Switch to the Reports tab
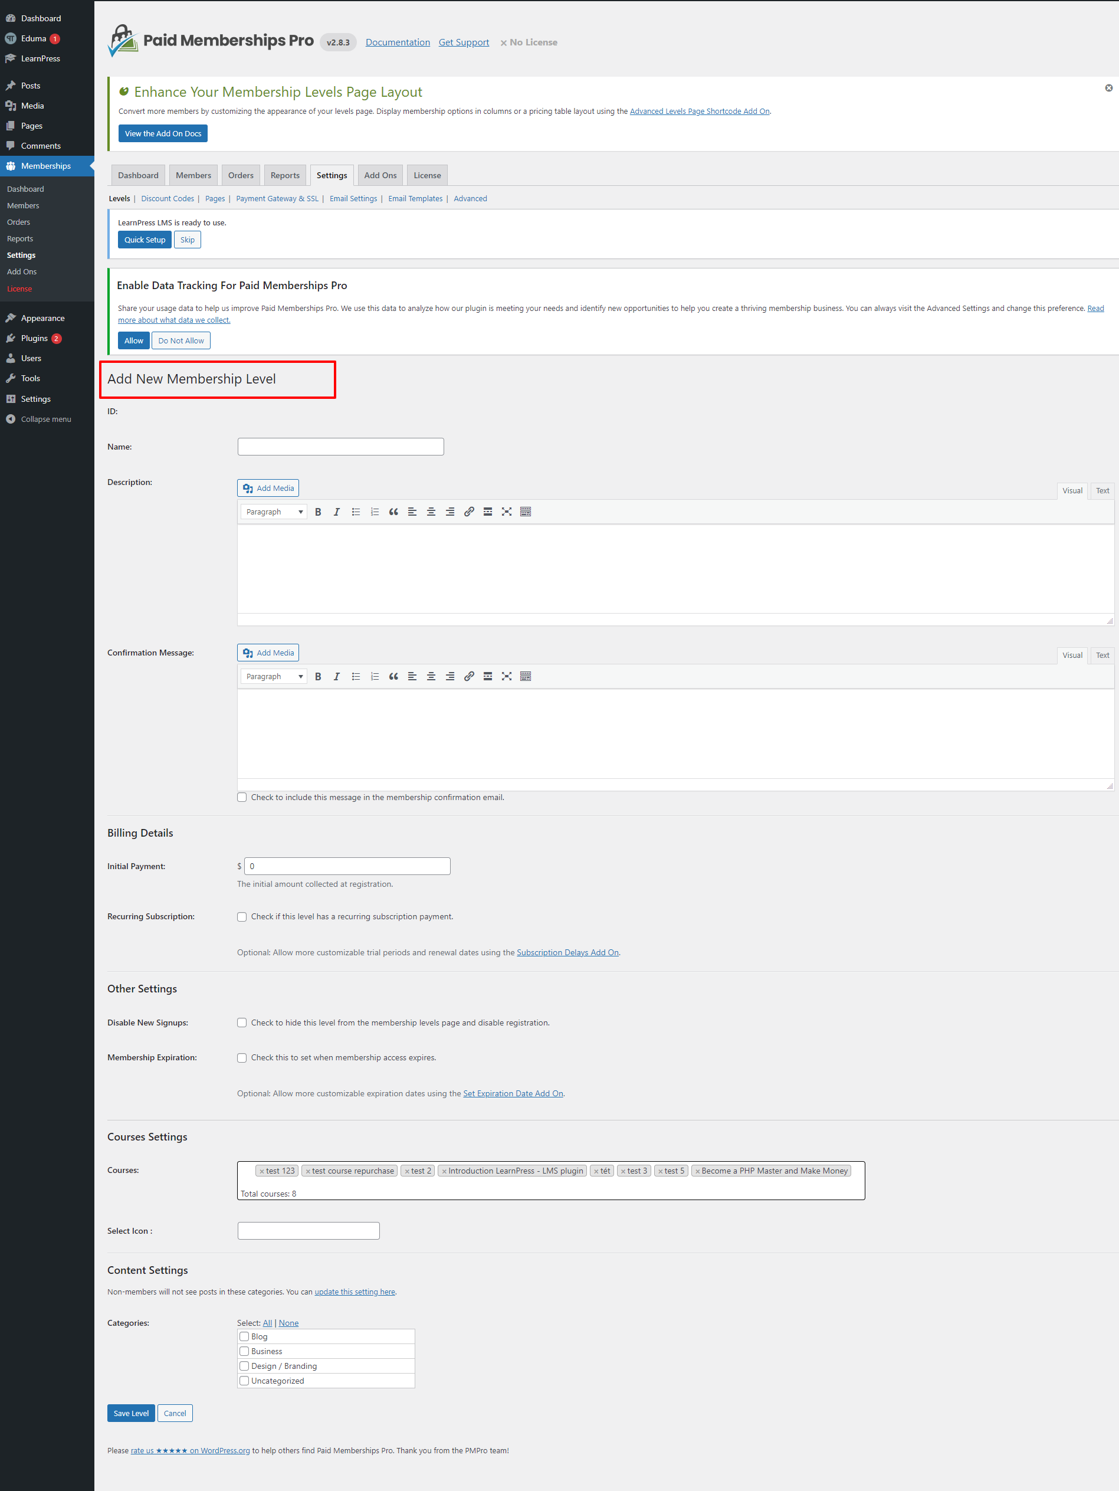The image size is (1119, 1491). 285,175
